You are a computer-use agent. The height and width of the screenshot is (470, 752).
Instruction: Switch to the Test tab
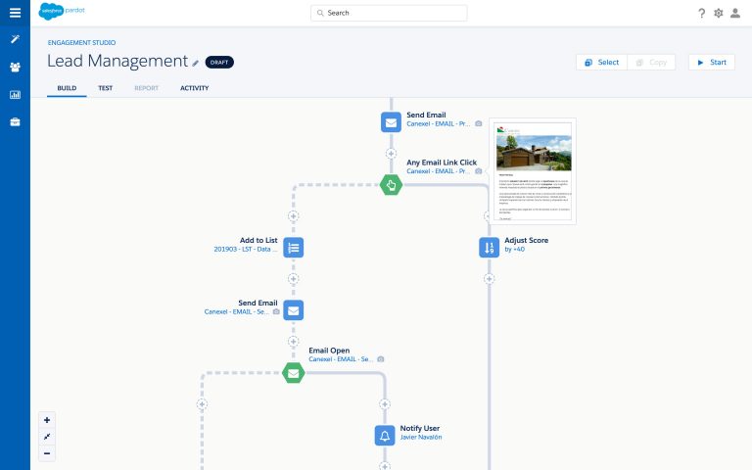[x=105, y=88]
